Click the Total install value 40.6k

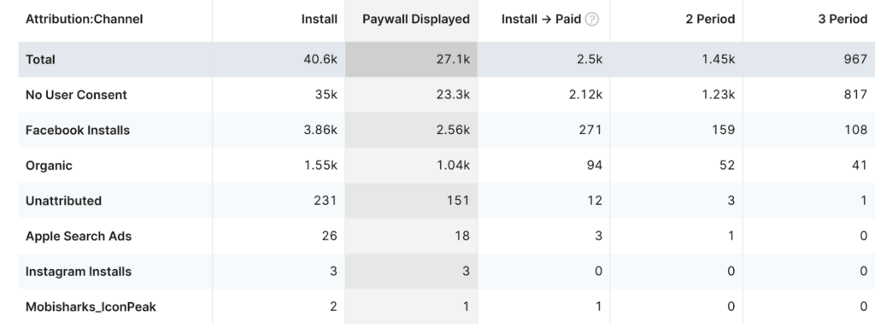click(320, 59)
